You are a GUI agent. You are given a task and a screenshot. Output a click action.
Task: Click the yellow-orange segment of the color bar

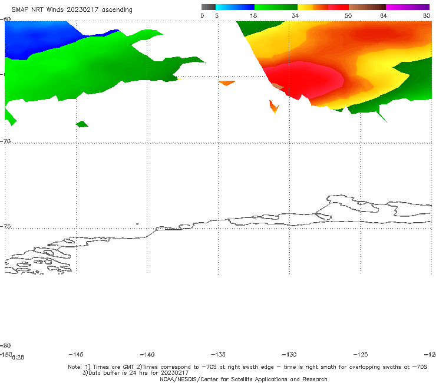tap(313, 7)
